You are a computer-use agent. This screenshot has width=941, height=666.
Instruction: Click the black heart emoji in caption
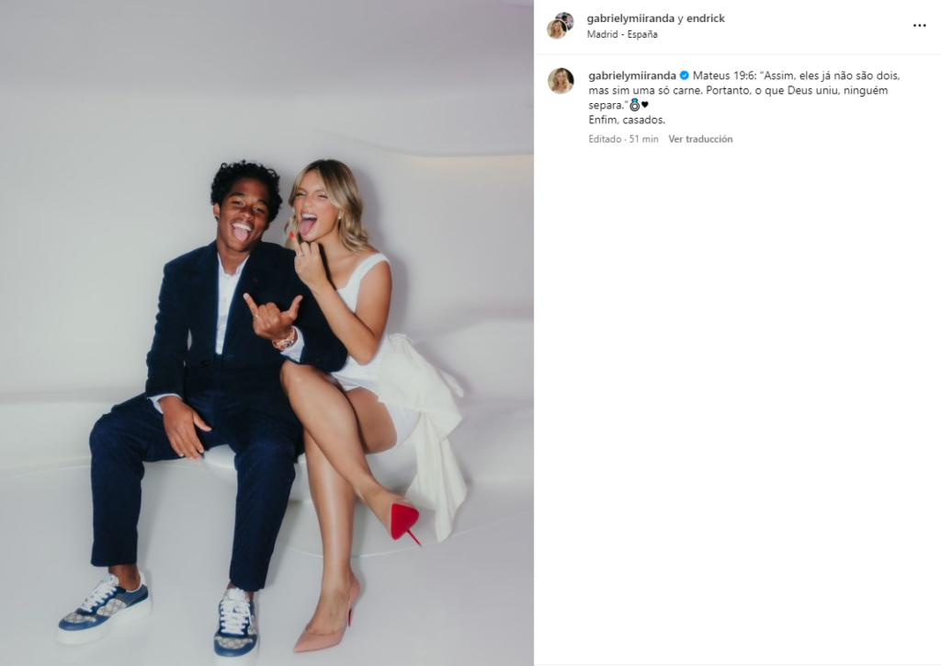(x=645, y=105)
